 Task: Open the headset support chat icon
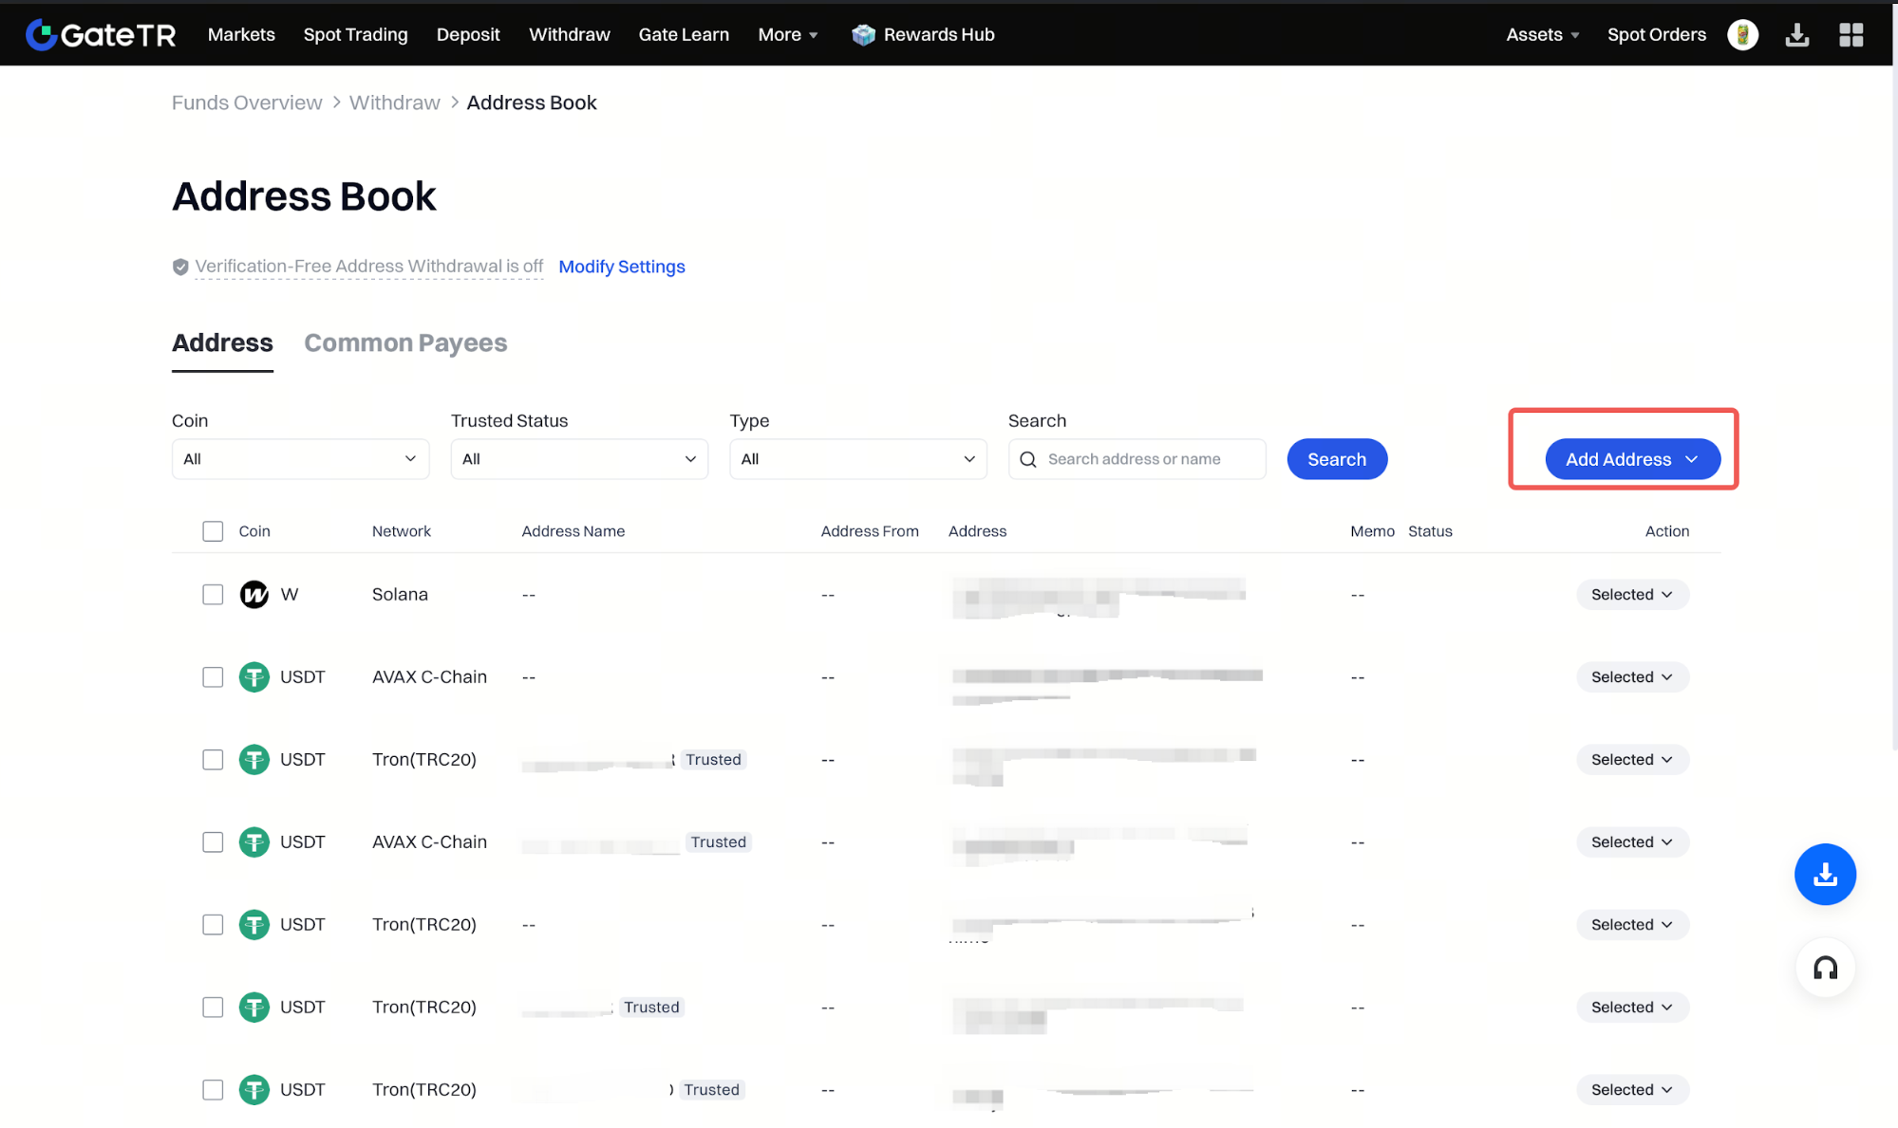click(1824, 968)
